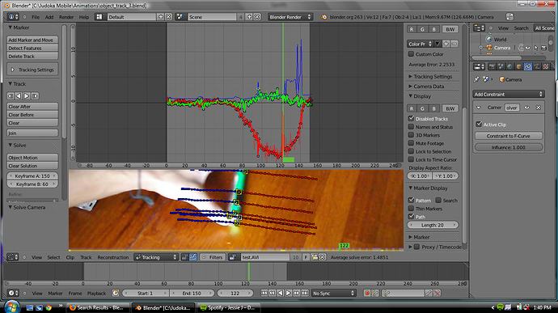Click the screen layout browse icon
558x313 pixels.
click(99, 17)
